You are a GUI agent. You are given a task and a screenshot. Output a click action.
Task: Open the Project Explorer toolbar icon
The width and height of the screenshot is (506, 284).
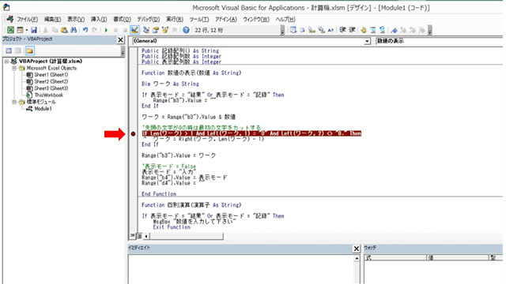click(146, 30)
